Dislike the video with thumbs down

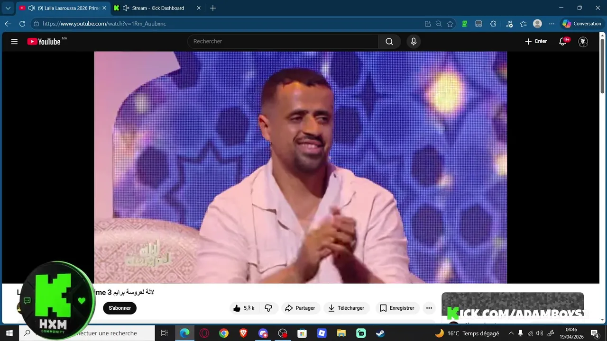pos(268,308)
